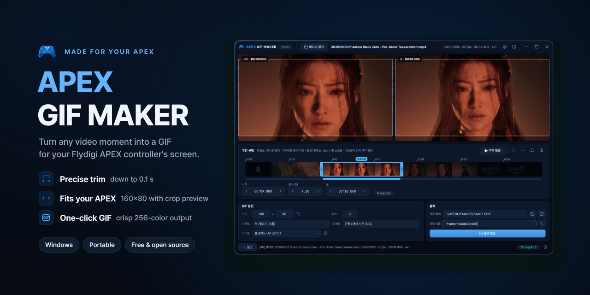
Task: Open the 디더링 dithering dropdown
Action: tap(286, 233)
